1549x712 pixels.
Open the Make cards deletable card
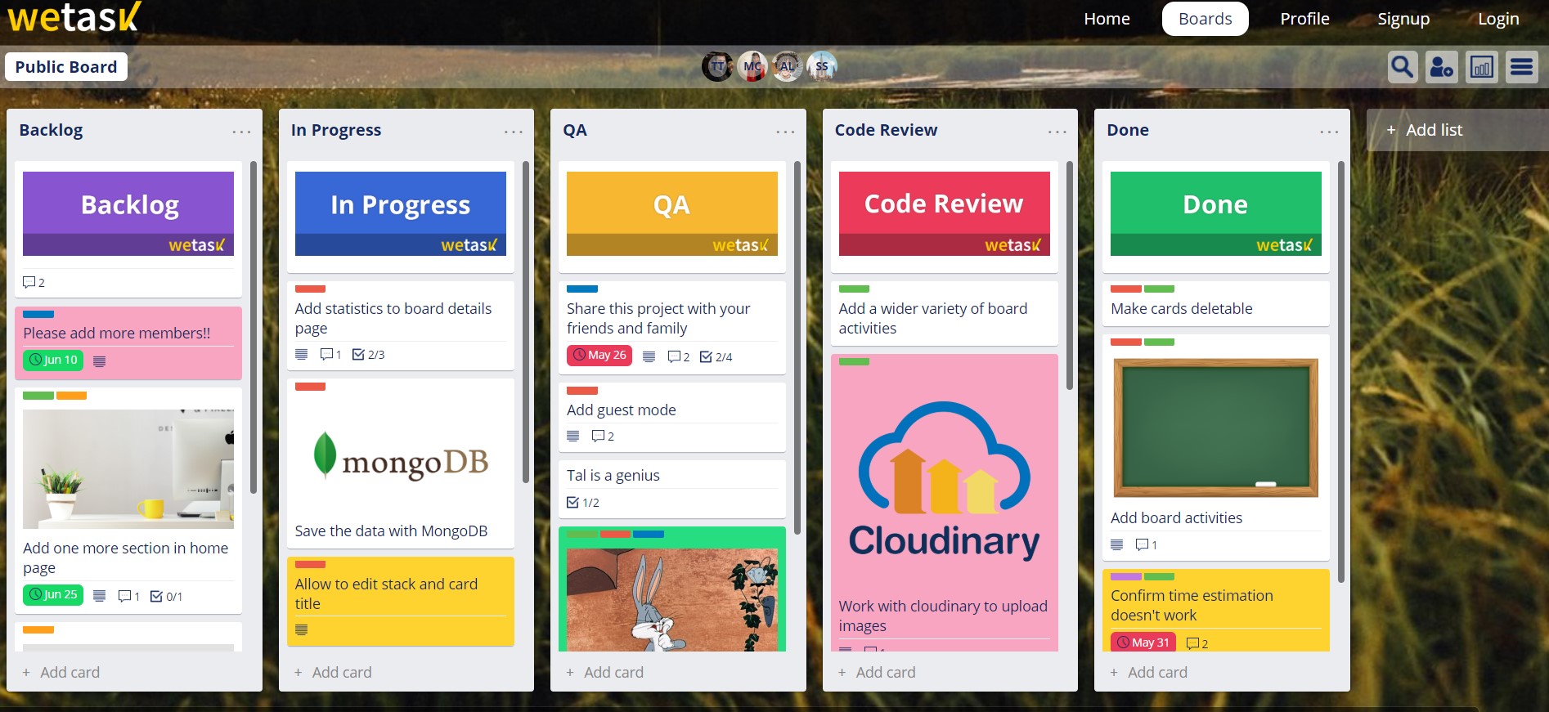pos(1216,303)
